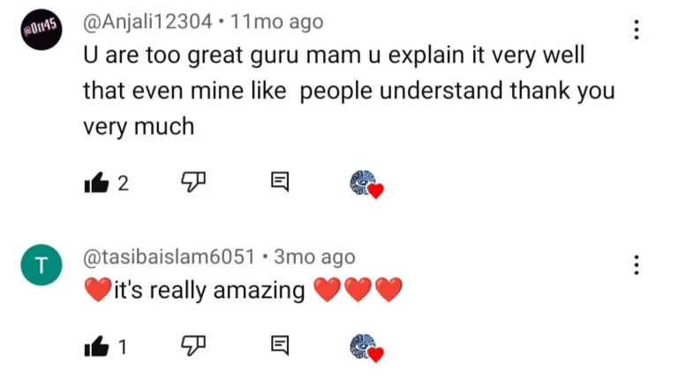Viewport: 678px width, 379px height.
Task: Reply to tasibaislam6051's comment
Action: pyautogui.click(x=280, y=346)
